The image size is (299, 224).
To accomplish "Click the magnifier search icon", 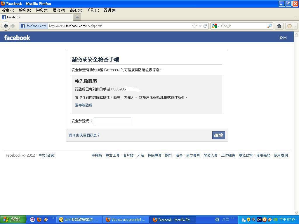I will (270, 26).
